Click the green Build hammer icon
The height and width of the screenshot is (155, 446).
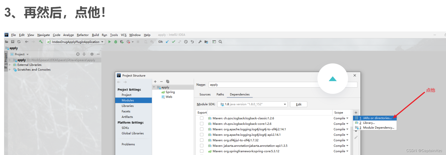click(41, 42)
